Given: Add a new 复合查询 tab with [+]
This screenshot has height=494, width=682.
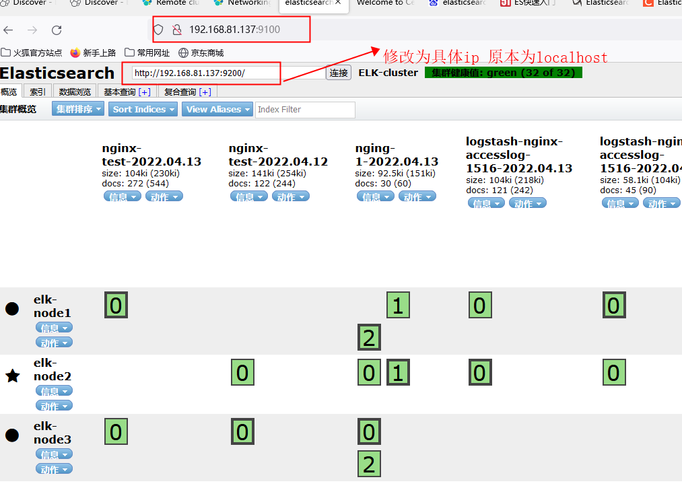Looking at the screenshot, I should click(x=205, y=92).
